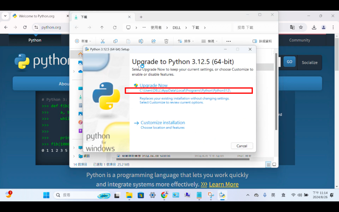Click the horizontal scrollbar in File Explorer
Image resolution: width=339 pixels, height=212 pixels.
[x=183, y=159]
